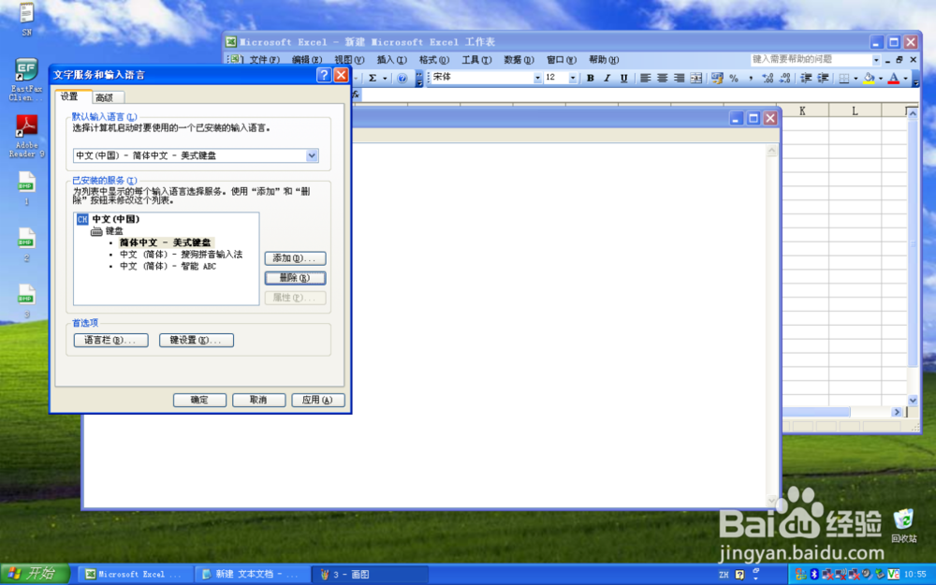The image size is (936, 585).
Task: Switch to the 高级 tab
Action: coord(106,96)
